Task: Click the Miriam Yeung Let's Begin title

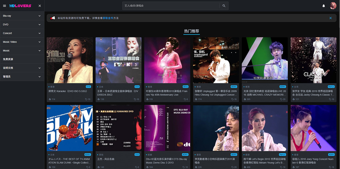Action: tap(264, 161)
